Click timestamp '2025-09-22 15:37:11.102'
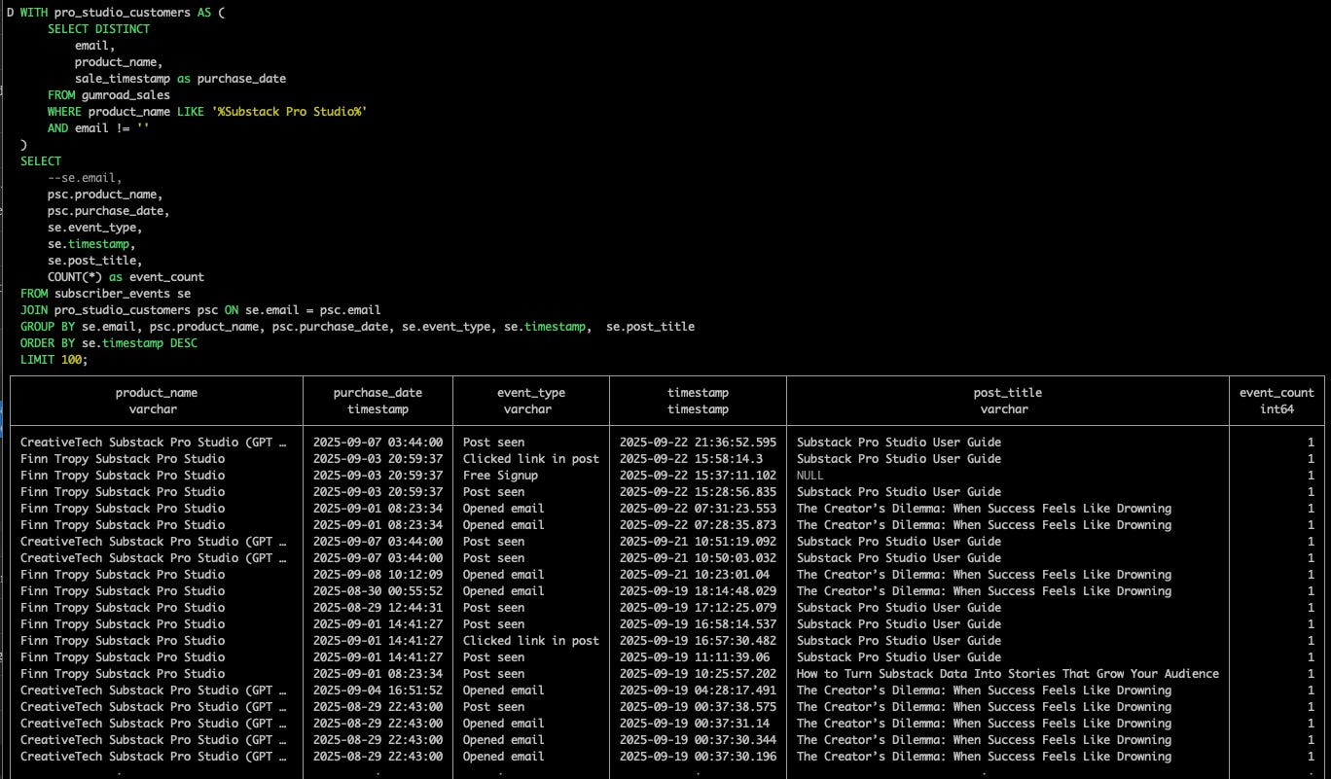Screen dimensions: 1331x779 698,476
